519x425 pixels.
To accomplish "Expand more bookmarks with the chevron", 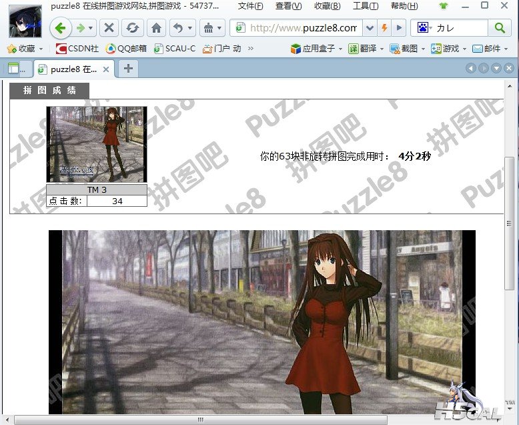I will [251, 49].
